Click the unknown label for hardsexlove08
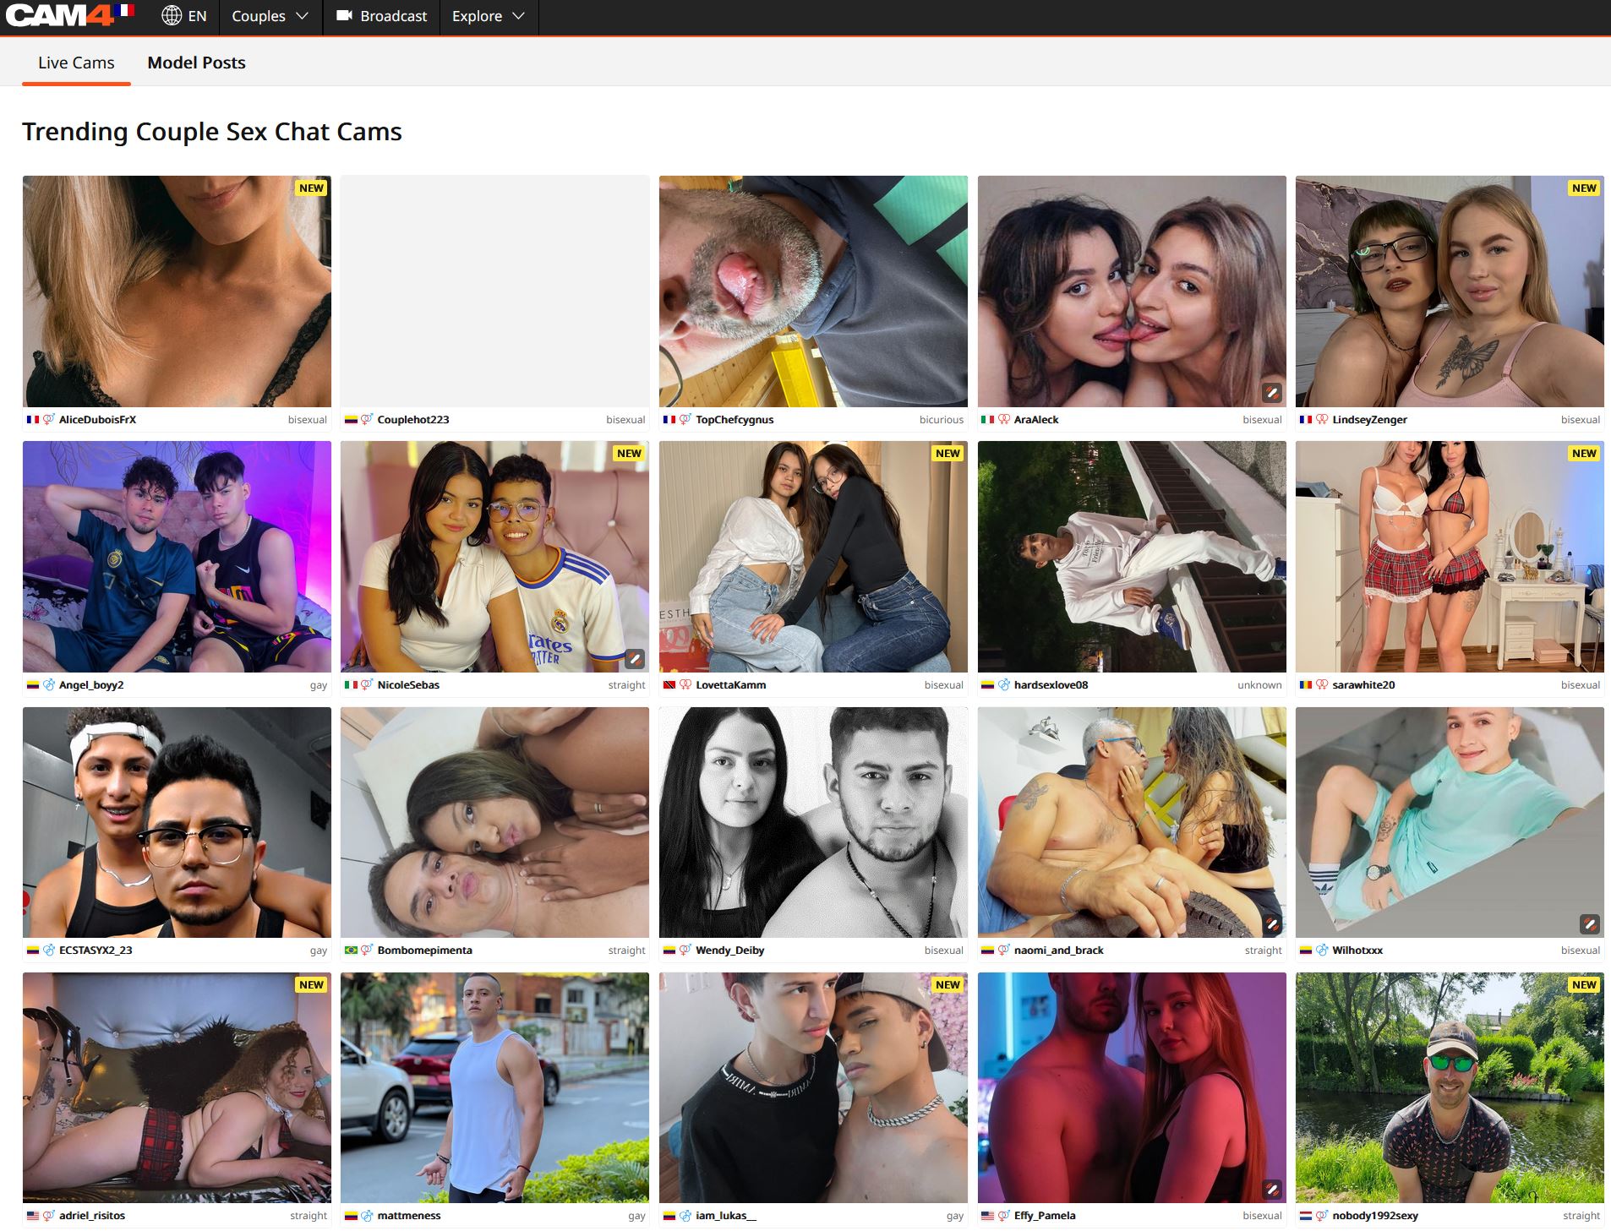Viewport: 1611px width, 1231px height. 1259,685
